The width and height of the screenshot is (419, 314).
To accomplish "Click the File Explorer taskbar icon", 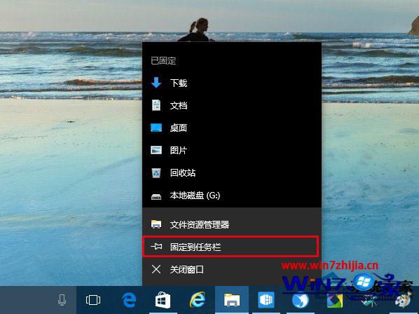I will click(232, 300).
